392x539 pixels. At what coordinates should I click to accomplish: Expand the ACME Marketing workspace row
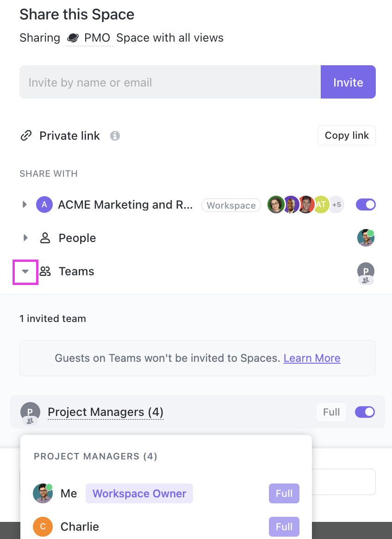pos(25,204)
